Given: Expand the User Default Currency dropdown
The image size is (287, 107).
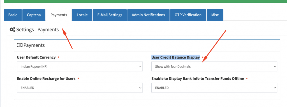Looking at the screenshot, I should tap(80, 67).
